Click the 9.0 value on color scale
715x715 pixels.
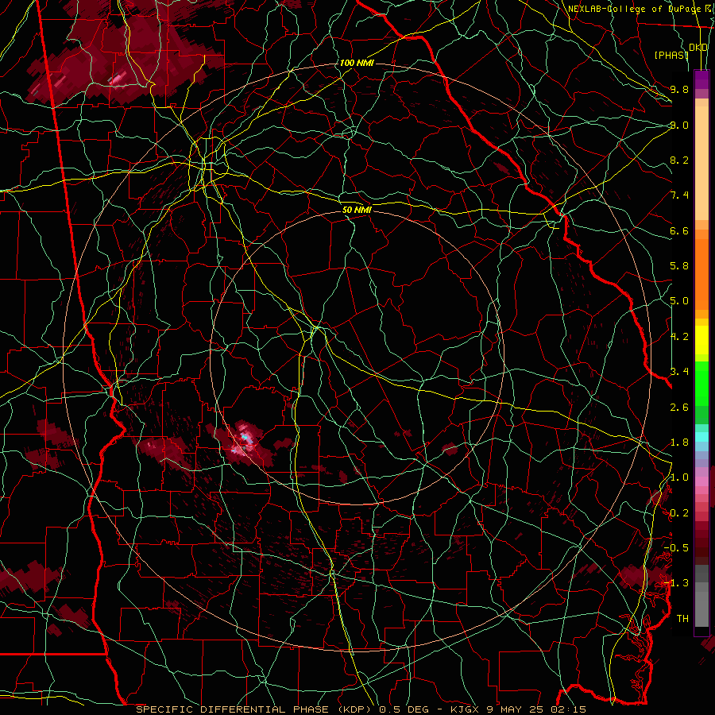click(679, 125)
